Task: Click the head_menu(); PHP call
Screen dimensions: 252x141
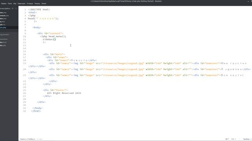Action: (x=57, y=36)
